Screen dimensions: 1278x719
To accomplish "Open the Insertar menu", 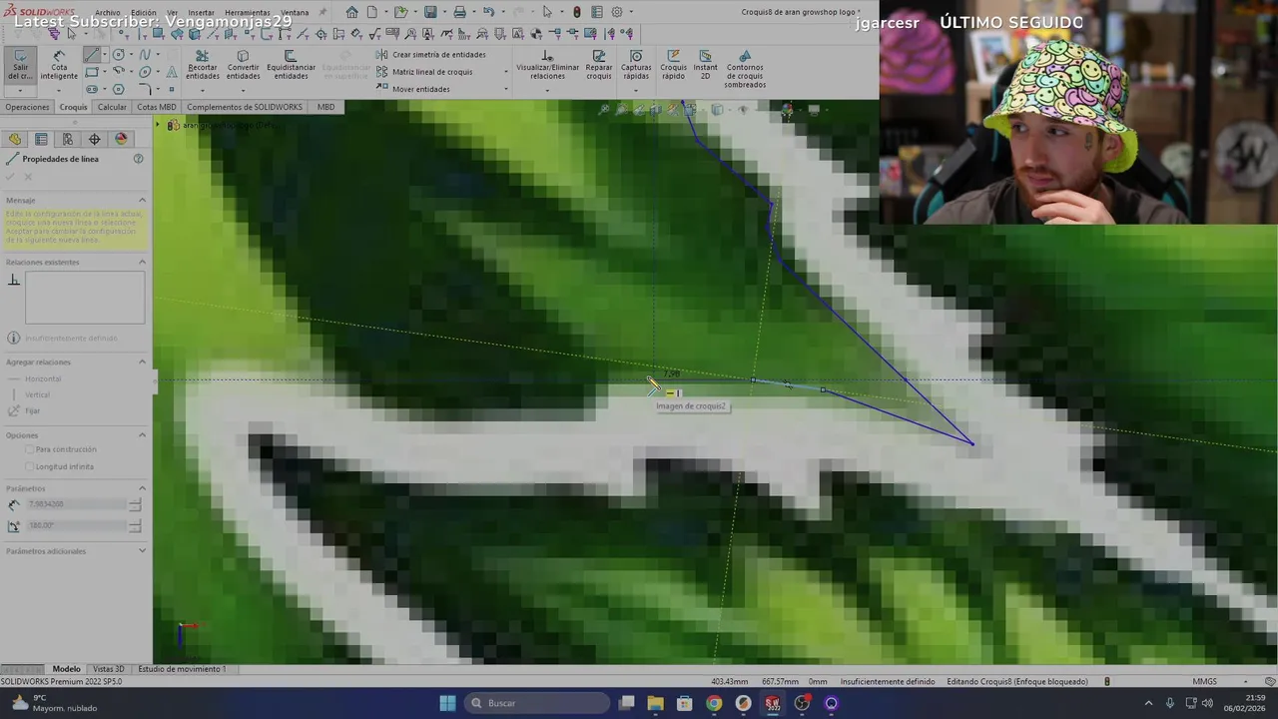I will 201,13.
